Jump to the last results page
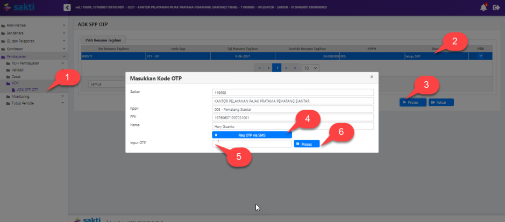 (x=295, y=68)
